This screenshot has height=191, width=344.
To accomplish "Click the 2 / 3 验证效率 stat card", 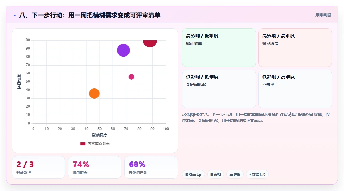I will tap(39, 167).
